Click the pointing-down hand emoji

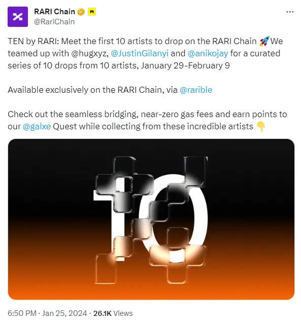261,126
